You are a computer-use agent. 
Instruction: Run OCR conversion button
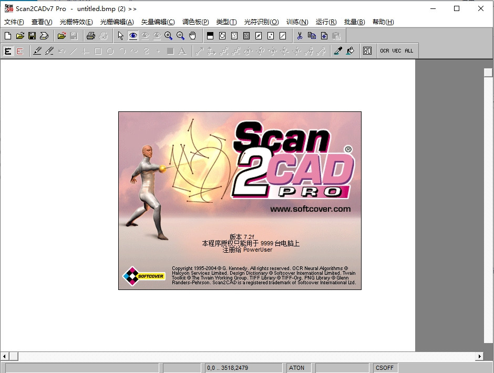click(384, 51)
